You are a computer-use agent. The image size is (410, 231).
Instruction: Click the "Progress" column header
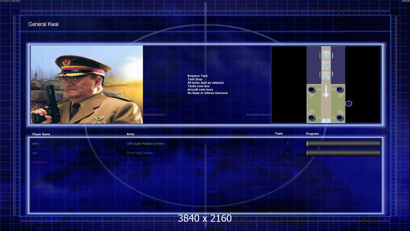click(x=312, y=134)
